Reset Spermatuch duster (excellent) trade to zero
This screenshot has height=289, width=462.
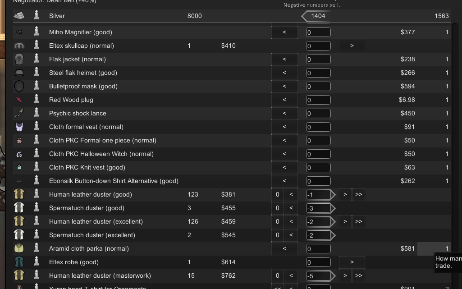(x=277, y=235)
